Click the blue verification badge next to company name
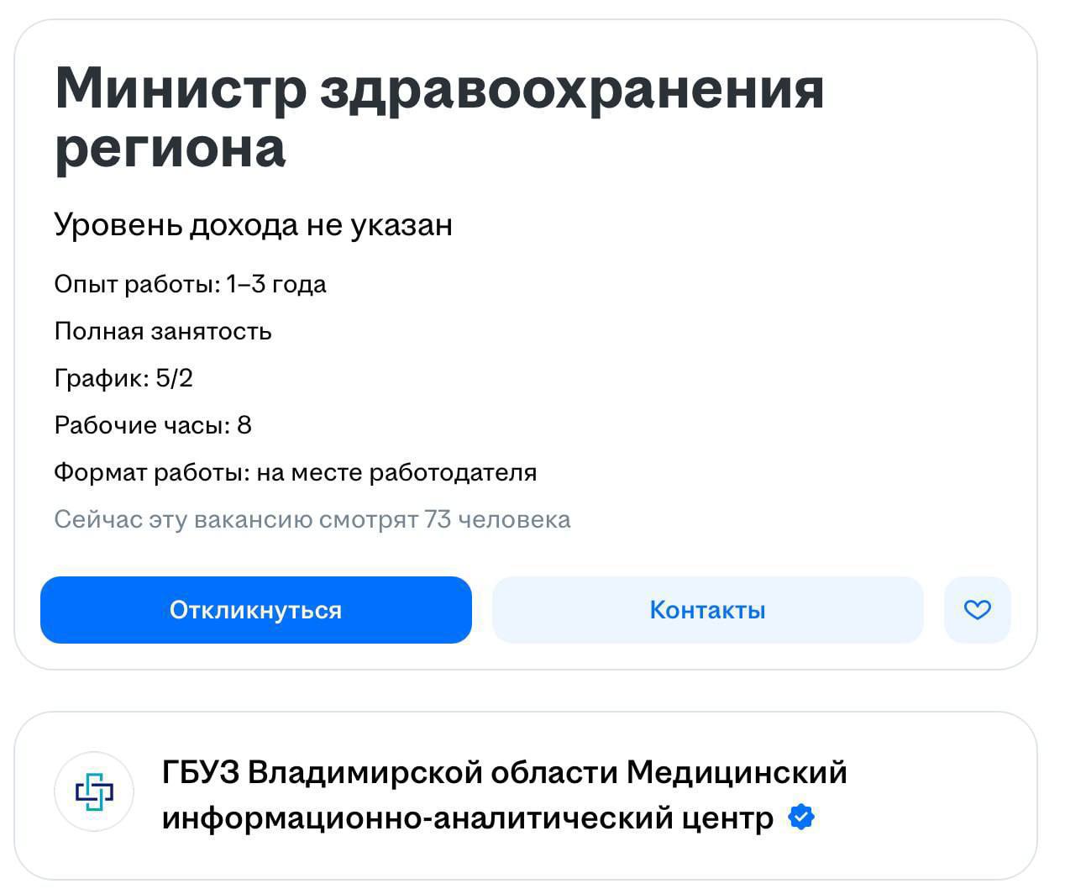This screenshot has height=894, width=1065. tap(801, 816)
